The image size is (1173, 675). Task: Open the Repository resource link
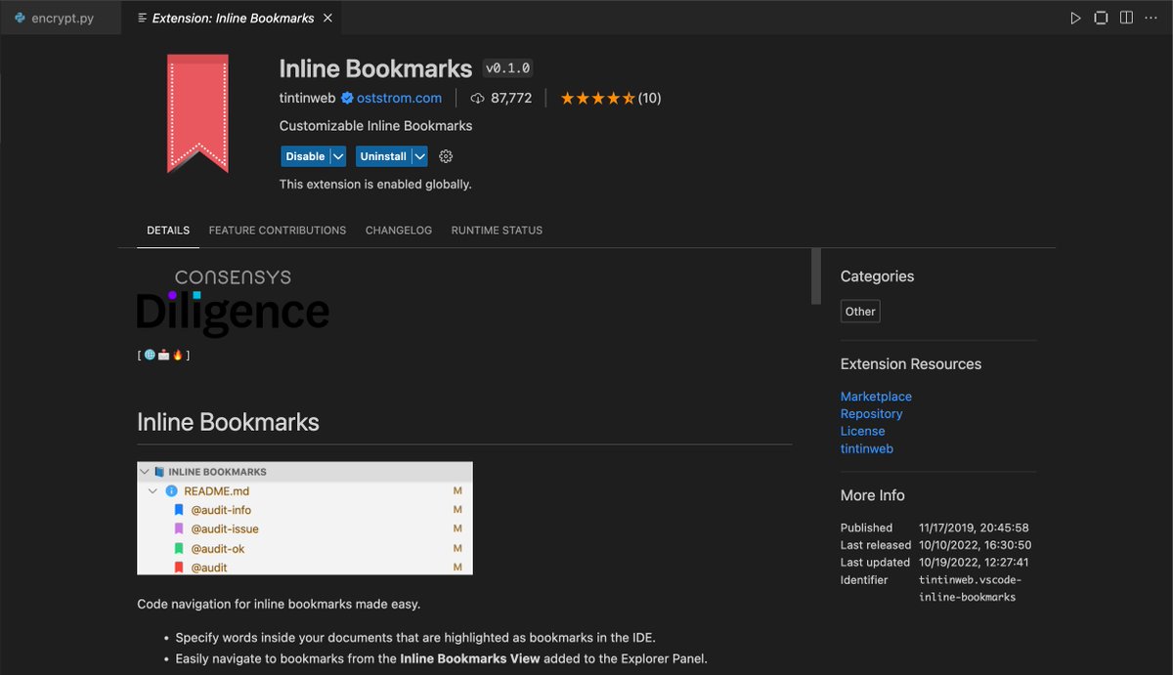[x=871, y=414]
